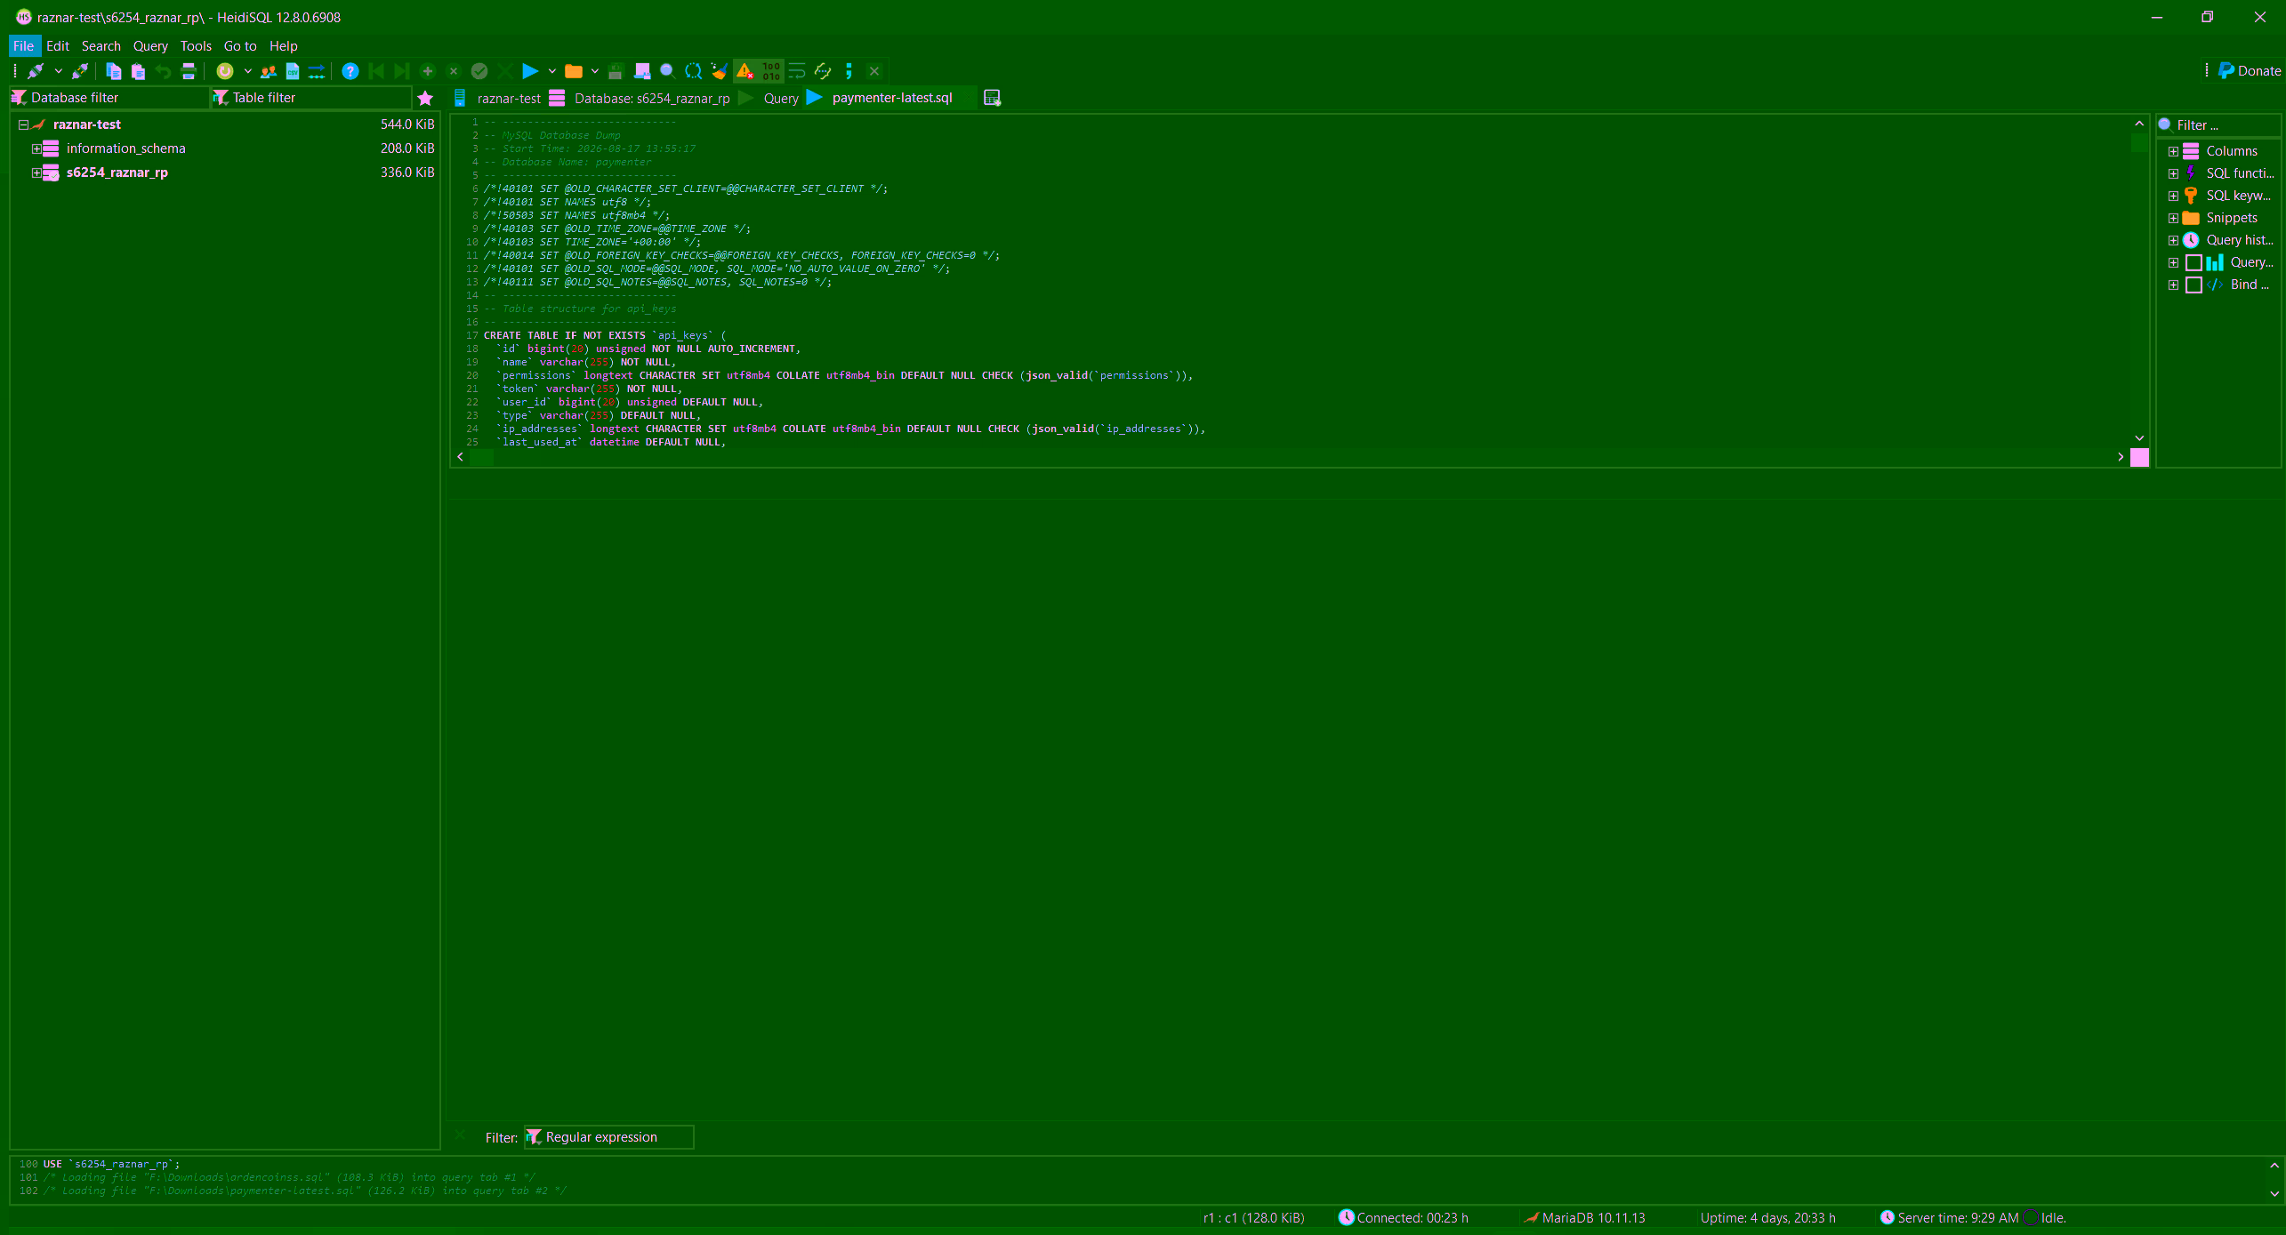Open dropdown arrow beside open-file folder
The height and width of the screenshot is (1235, 2286).
tap(595, 71)
